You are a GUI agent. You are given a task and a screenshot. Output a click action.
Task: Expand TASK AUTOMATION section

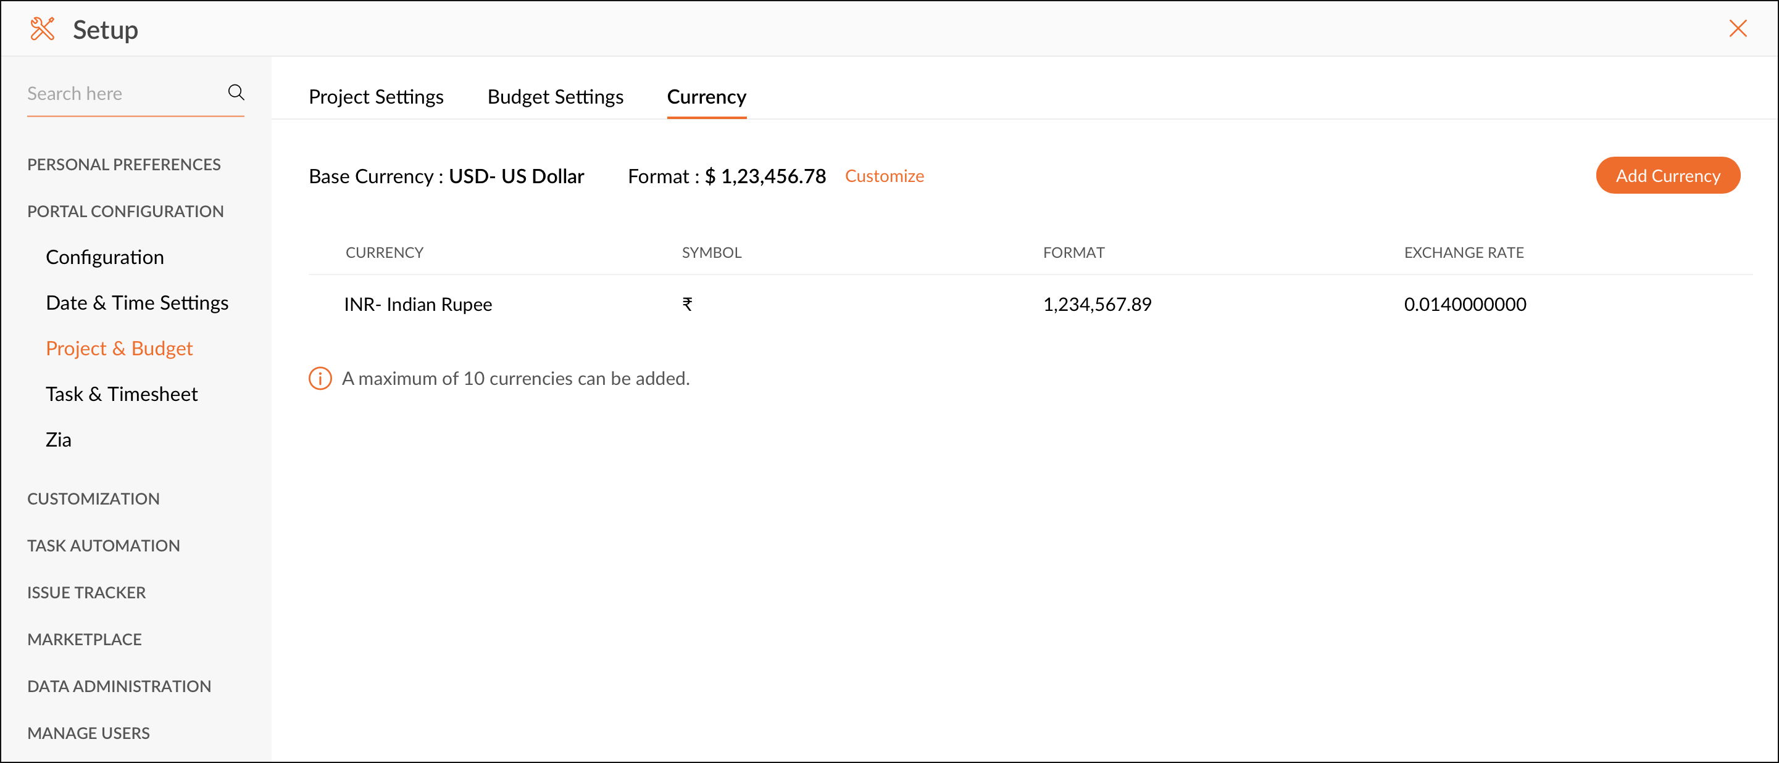(104, 545)
